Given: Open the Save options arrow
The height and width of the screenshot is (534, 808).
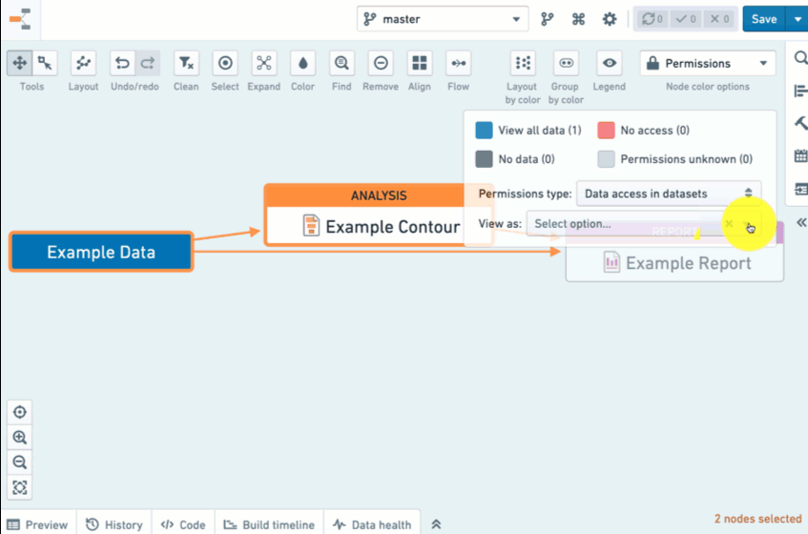Looking at the screenshot, I should click(x=798, y=19).
